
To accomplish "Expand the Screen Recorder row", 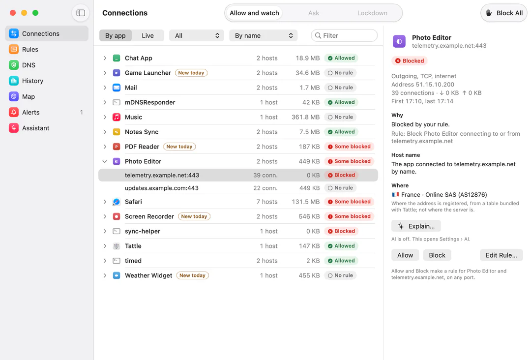I will [105, 216].
